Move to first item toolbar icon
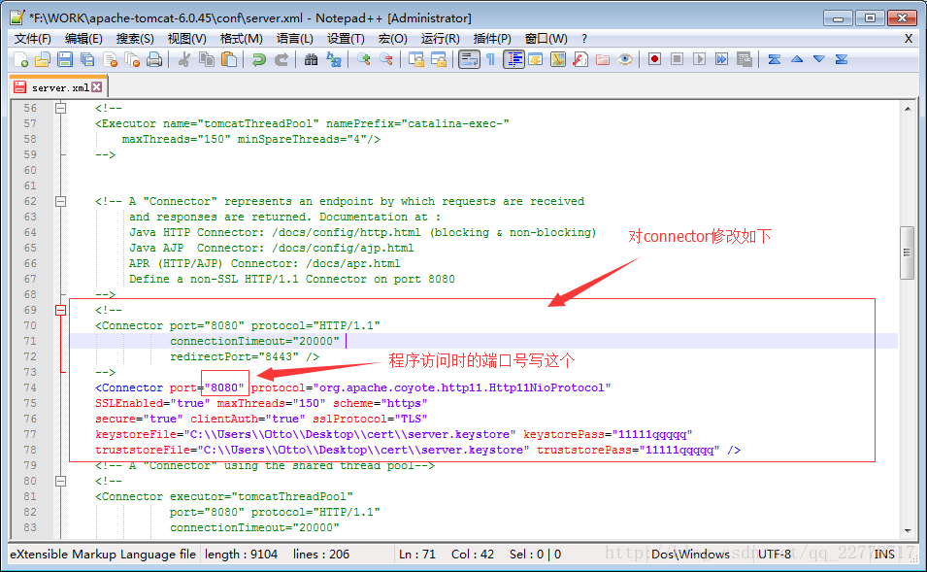Image resolution: width=927 pixels, height=572 pixels. click(x=775, y=60)
